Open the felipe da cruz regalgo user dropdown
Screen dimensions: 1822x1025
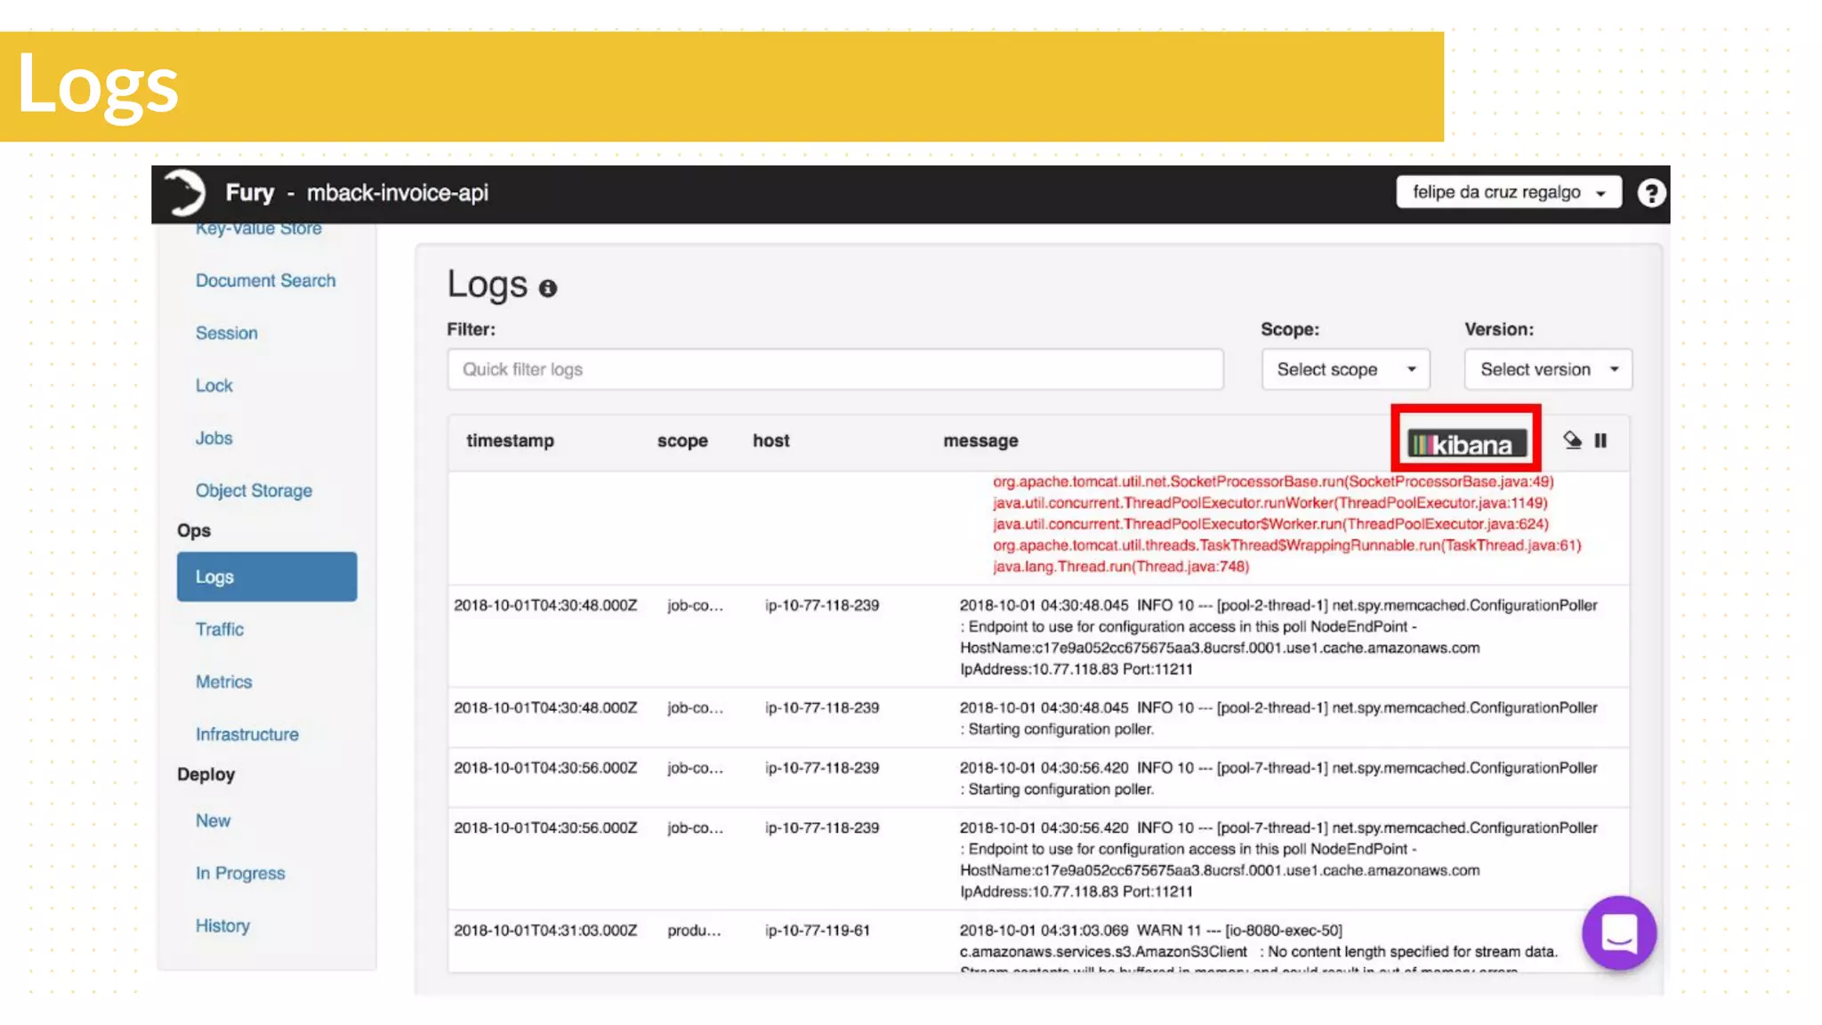click(1508, 192)
